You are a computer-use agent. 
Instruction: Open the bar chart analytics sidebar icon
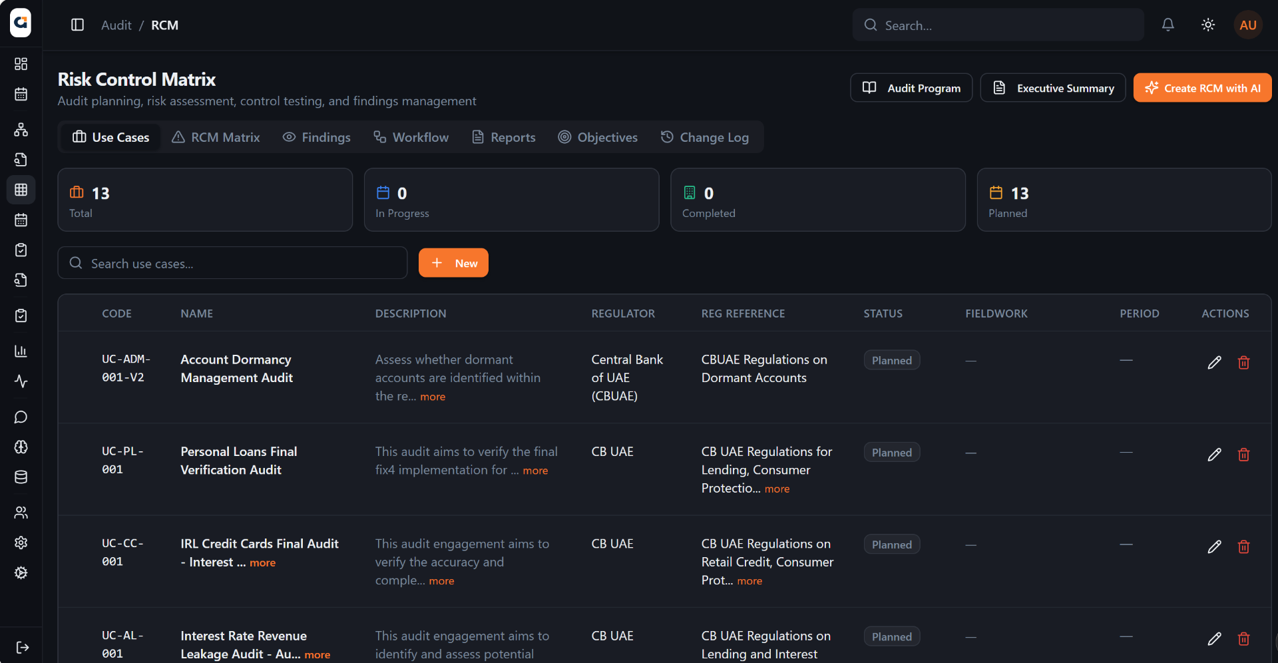coord(21,351)
